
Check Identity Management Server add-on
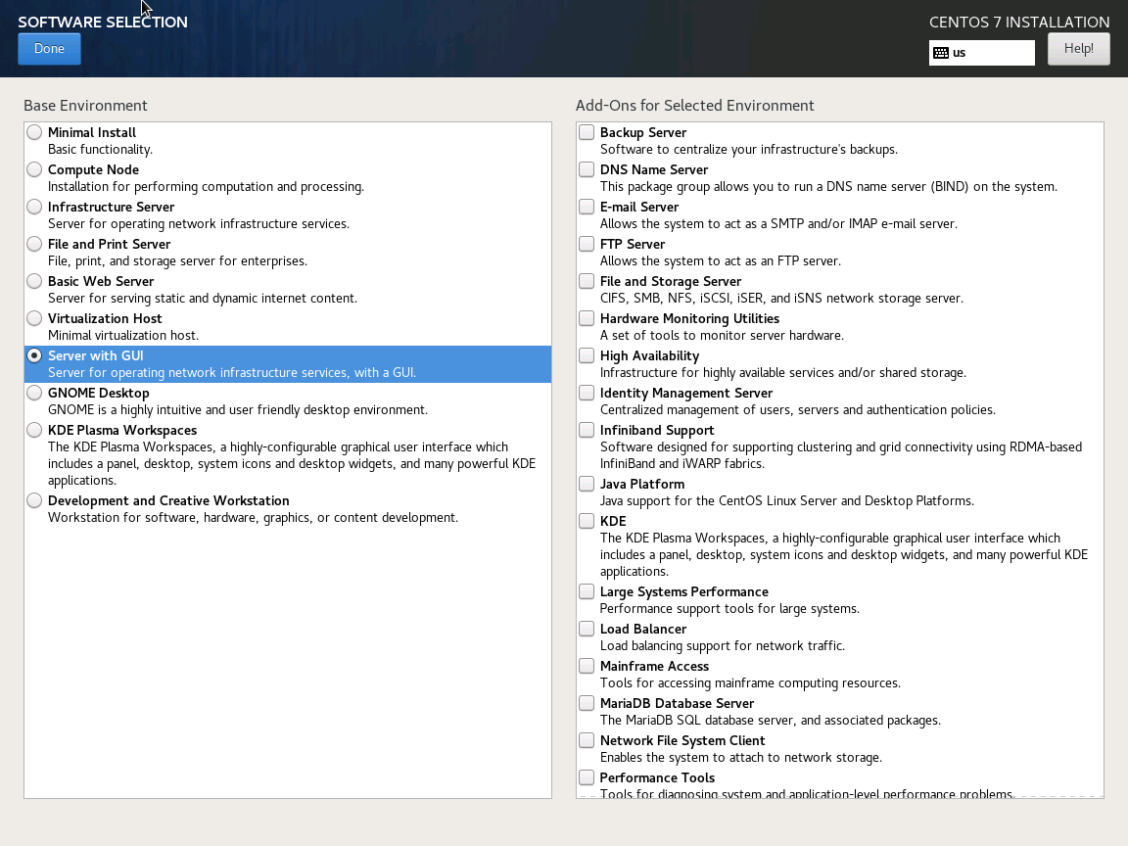click(x=587, y=393)
